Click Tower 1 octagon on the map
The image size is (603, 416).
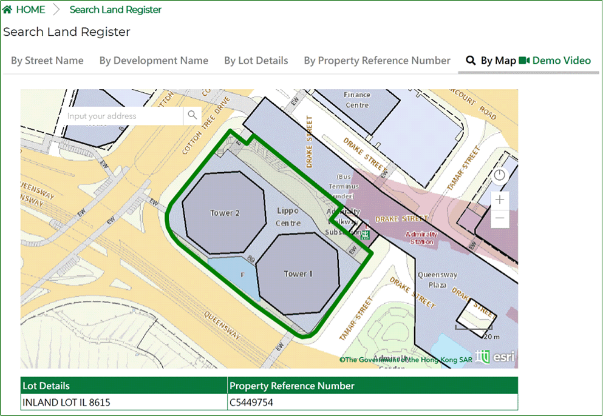[298, 273]
